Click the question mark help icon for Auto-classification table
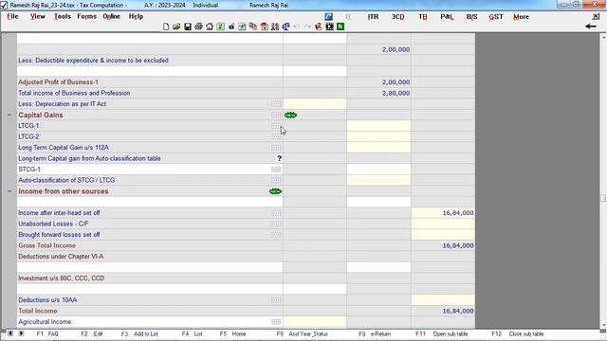This screenshot has height=341, width=607. 279,158
